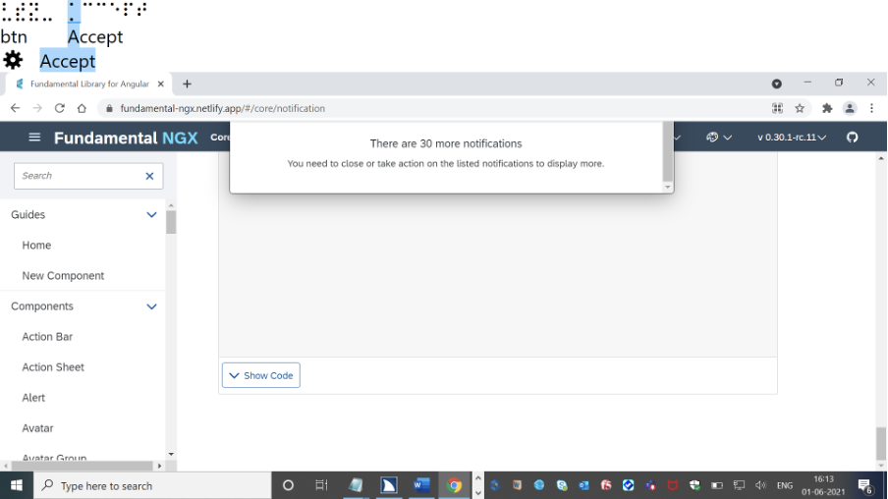
Task: Open a new browser tab
Action: pyautogui.click(x=187, y=83)
